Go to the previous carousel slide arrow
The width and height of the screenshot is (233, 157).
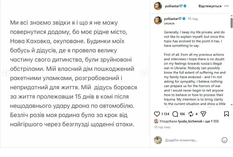[6, 73]
